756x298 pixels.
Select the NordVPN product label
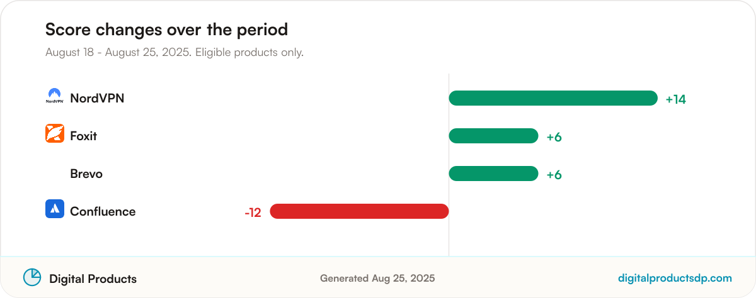coord(97,98)
